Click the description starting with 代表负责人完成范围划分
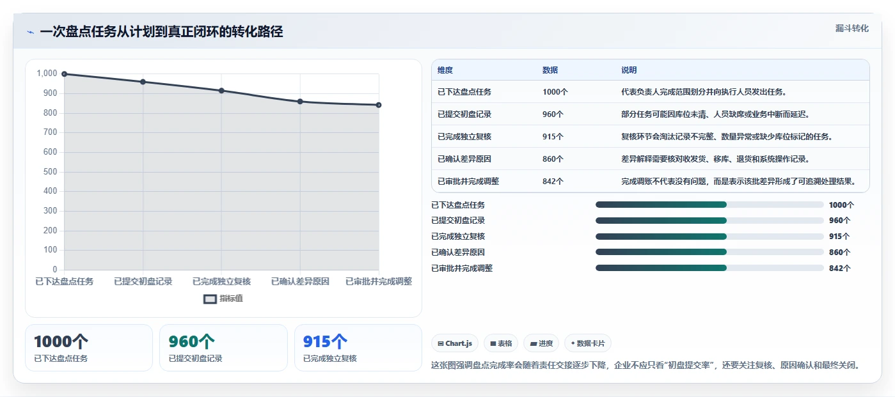The width and height of the screenshot is (895, 397). (704, 92)
